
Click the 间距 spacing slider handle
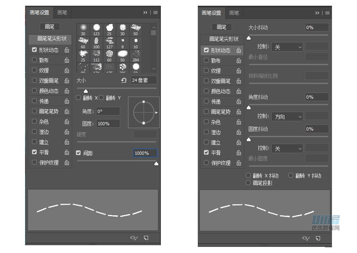(156, 163)
